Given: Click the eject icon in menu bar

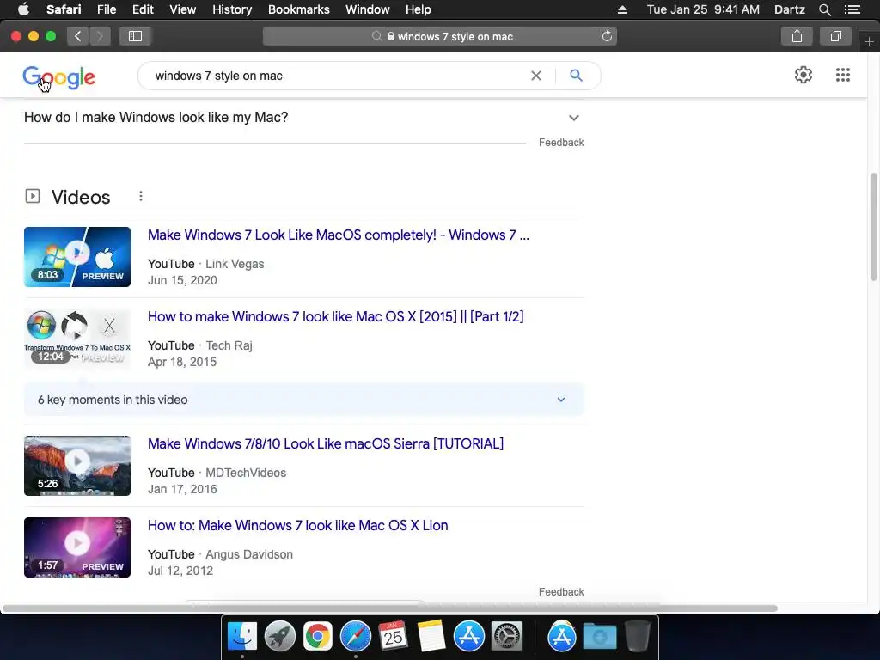Looking at the screenshot, I should (622, 9).
